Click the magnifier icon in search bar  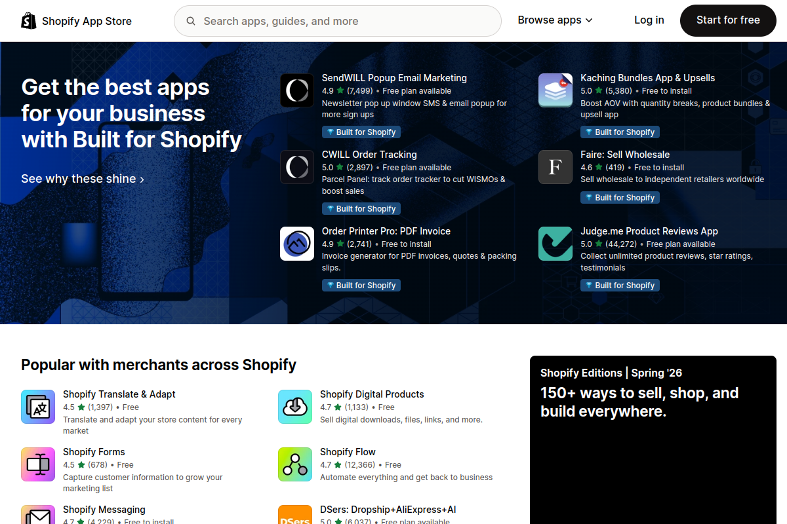191,21
